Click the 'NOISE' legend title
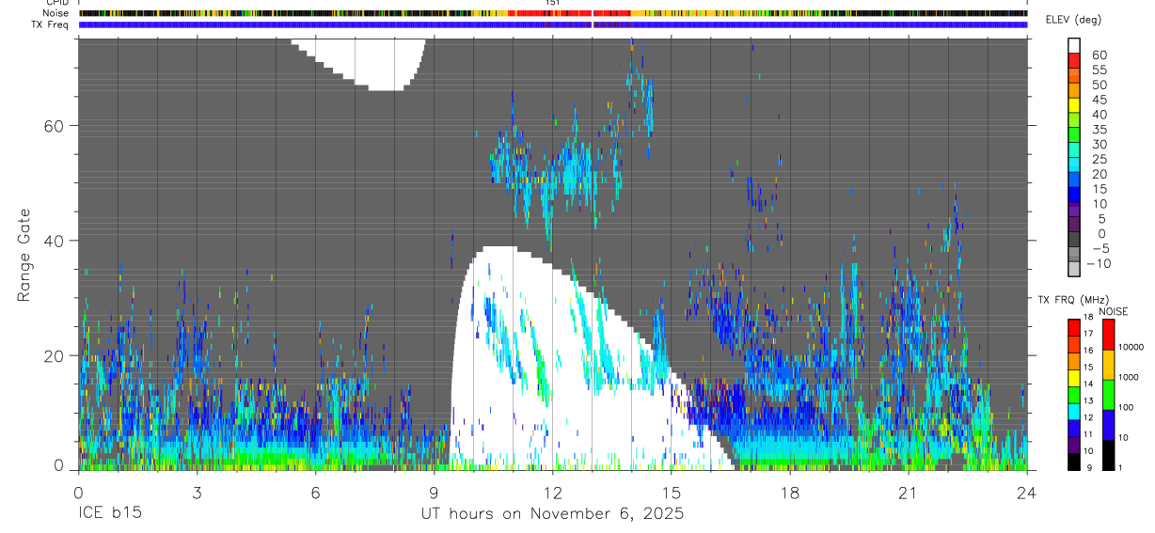 tap(1115, 311)
